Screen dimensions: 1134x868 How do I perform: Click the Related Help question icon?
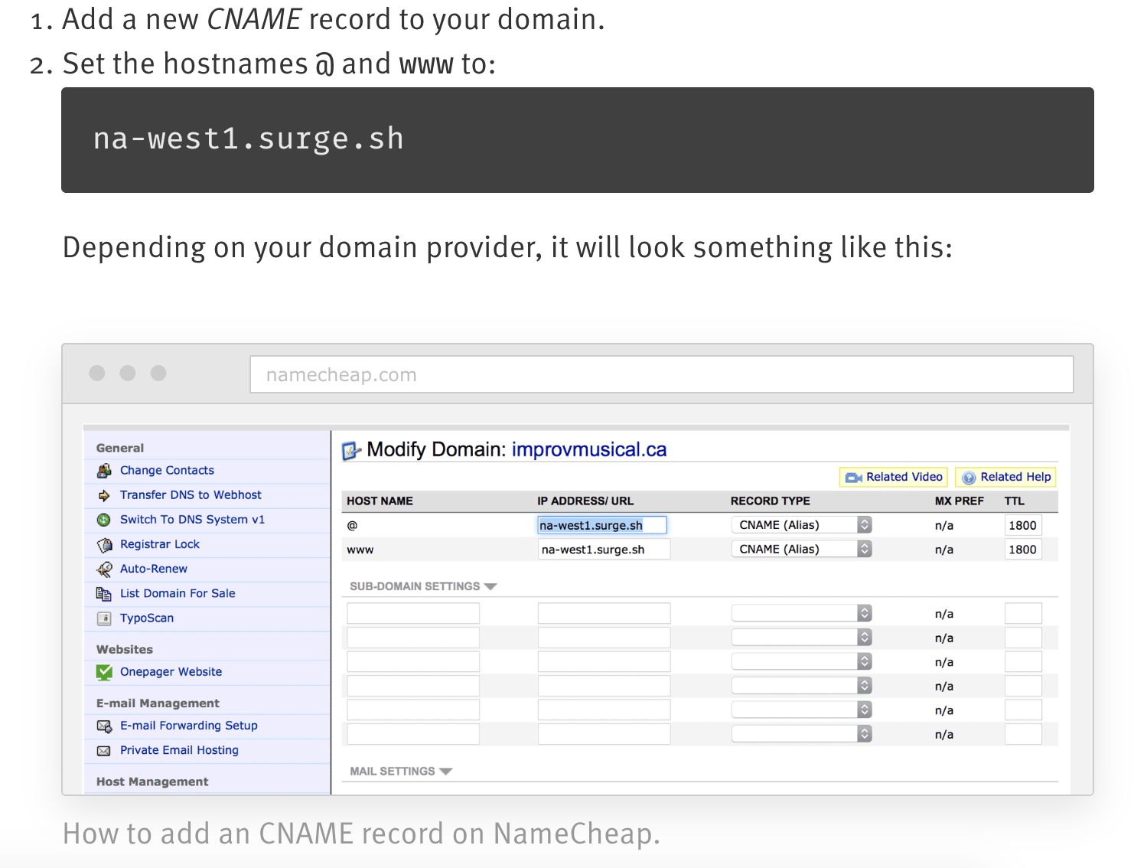point(969,477)
